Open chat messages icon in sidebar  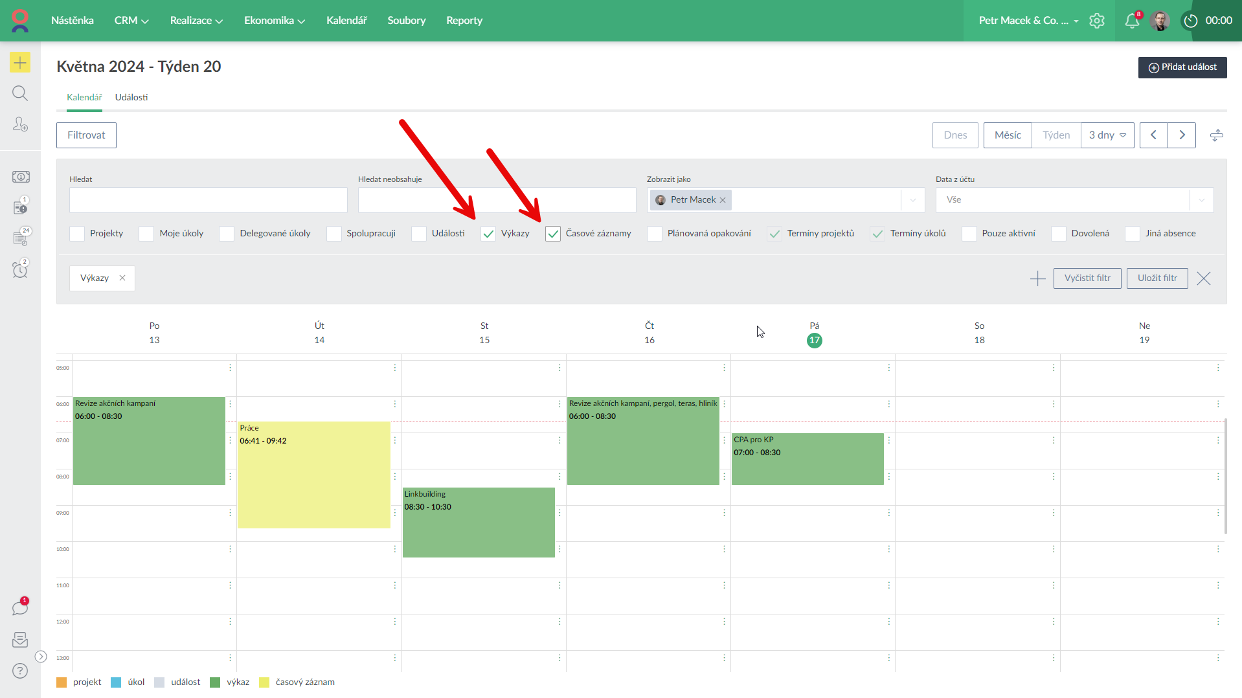click(20, 608)
